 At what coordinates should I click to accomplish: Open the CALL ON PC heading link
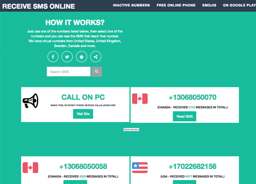(x=83, y=97)
